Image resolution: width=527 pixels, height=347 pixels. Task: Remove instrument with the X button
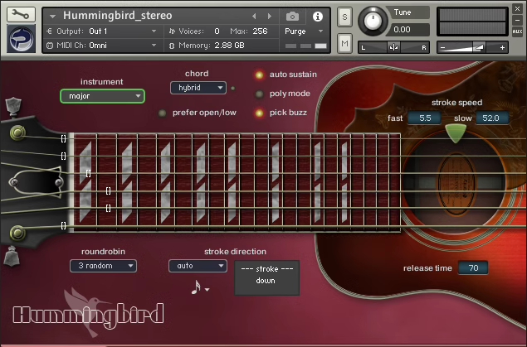pos(517,9)
